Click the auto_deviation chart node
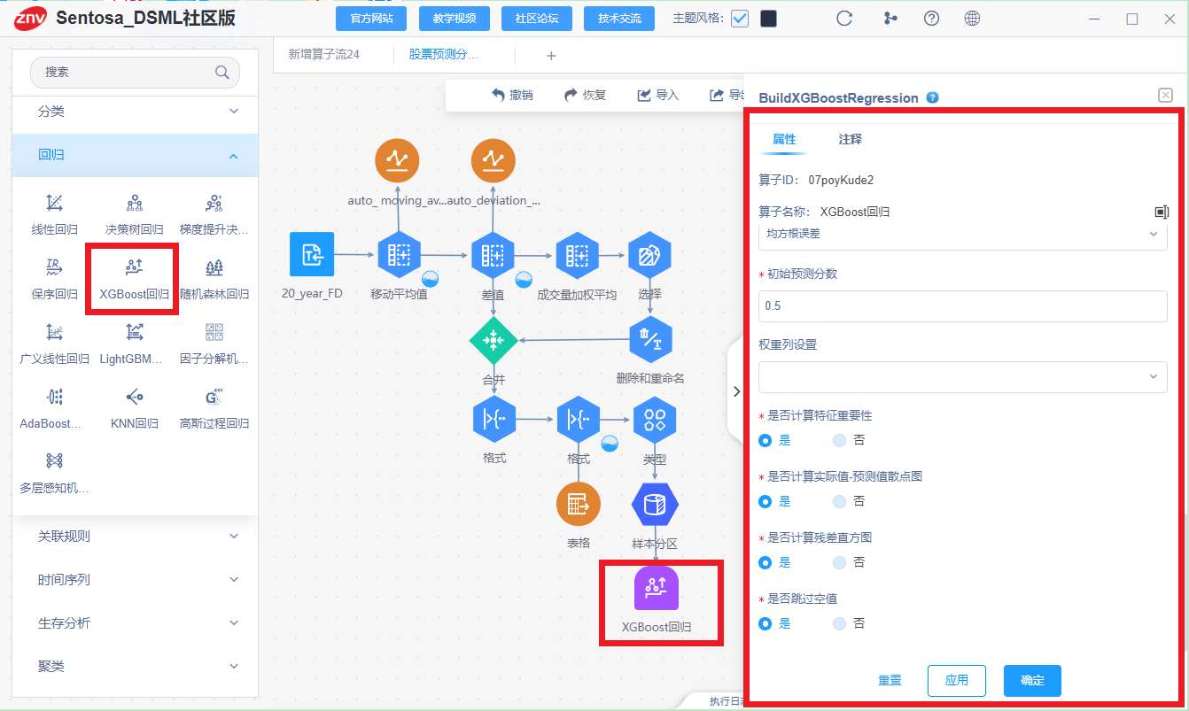1189x711 pixels. [x=493, y=160]
